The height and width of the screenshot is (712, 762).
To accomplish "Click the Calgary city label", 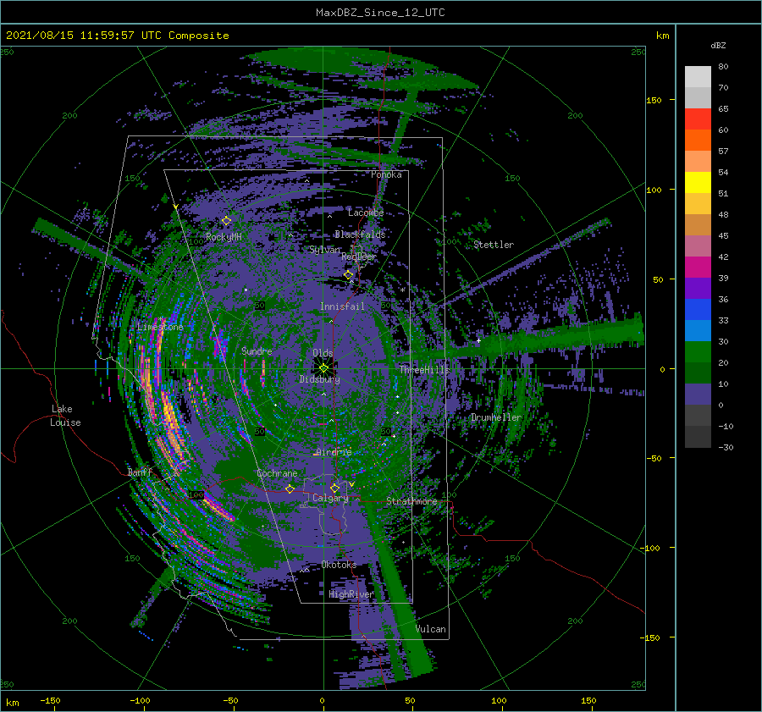I will coord(330,498).
